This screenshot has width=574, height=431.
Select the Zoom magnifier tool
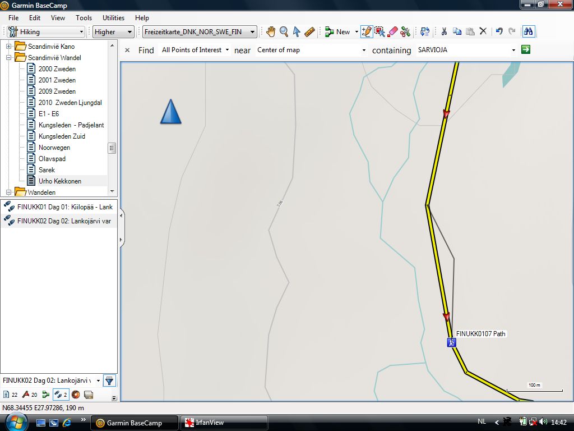pyautogui.click(x=284, y=32)
